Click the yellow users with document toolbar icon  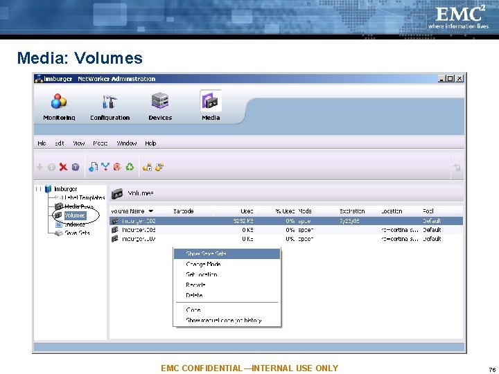147,167
